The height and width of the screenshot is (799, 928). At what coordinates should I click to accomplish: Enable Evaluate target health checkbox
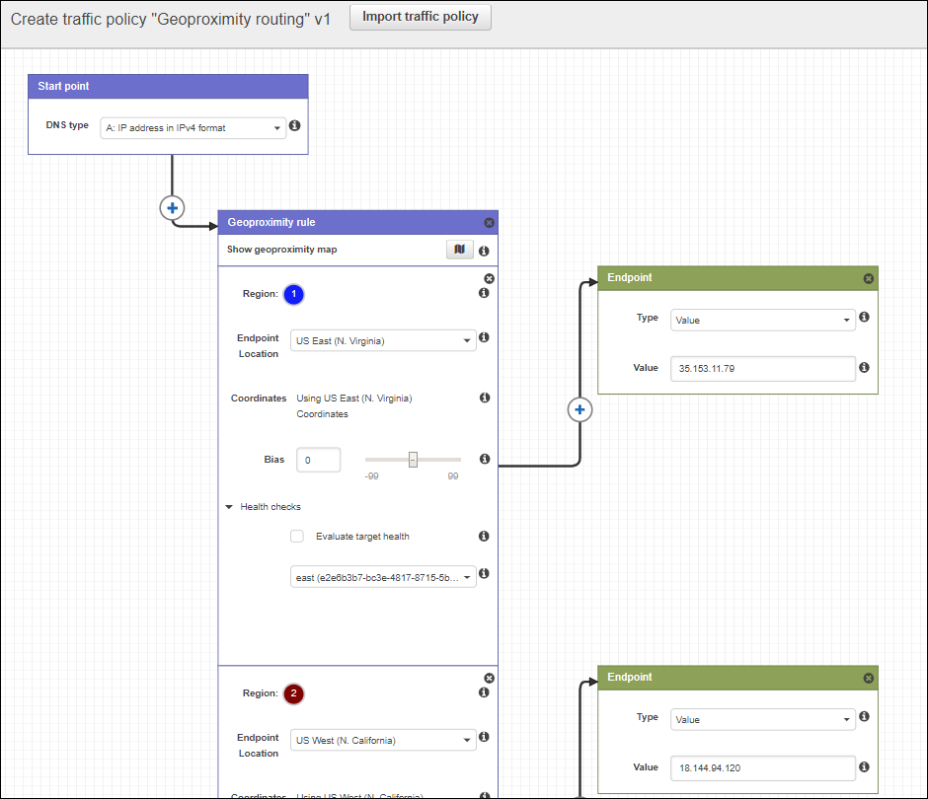(297, 537)
